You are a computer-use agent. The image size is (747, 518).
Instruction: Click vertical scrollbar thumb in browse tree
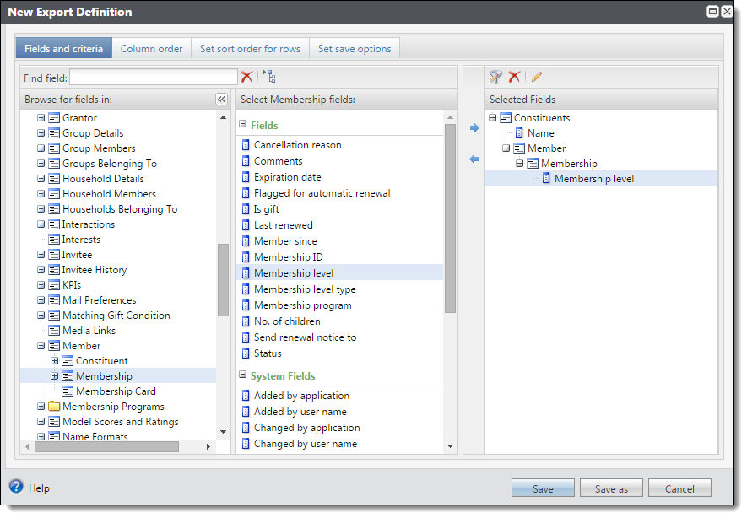point(223,280)
